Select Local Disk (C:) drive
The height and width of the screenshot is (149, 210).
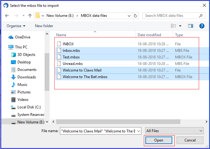point(29,107)
